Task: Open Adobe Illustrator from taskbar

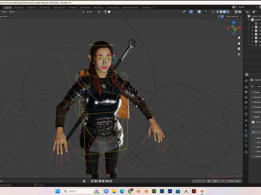Action: pos(194,191)
